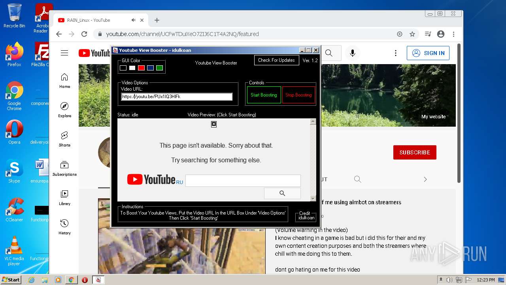Click the Start Boosting button
Screen dimensions: 506x285
(x=264, y=95)
